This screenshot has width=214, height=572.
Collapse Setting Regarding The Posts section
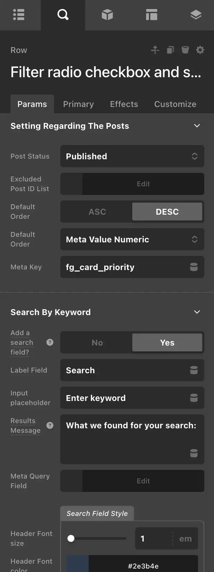(197, 126)
